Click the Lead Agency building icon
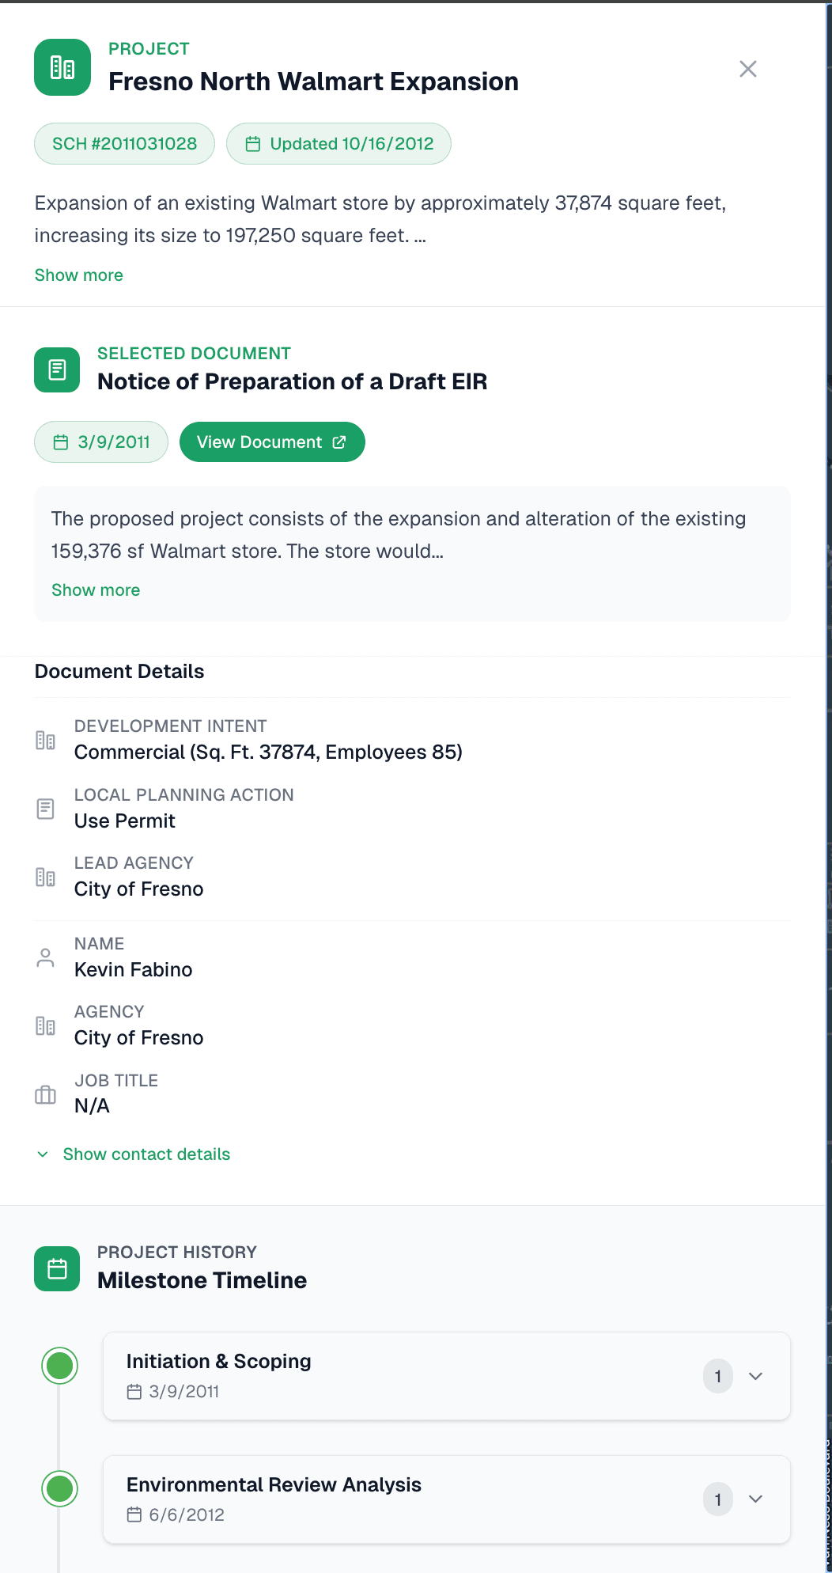 45,877
